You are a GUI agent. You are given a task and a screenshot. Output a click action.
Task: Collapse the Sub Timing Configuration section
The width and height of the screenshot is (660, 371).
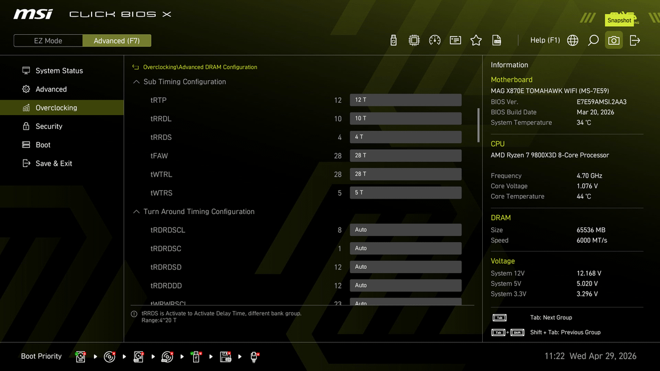click(x=136, y=82)
